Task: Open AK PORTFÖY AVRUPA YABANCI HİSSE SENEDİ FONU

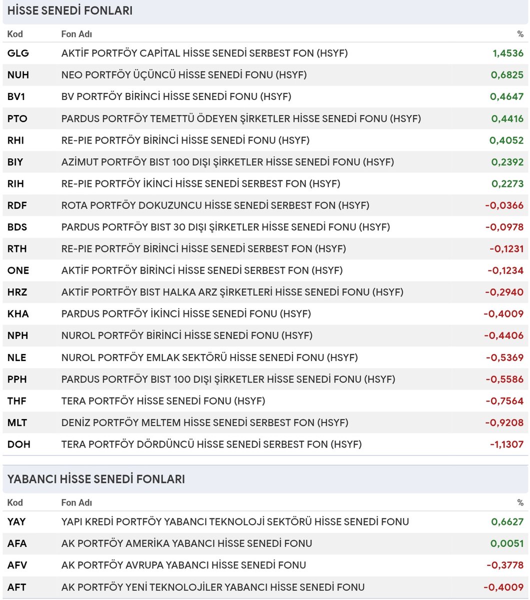Action: tap(183, 565)
